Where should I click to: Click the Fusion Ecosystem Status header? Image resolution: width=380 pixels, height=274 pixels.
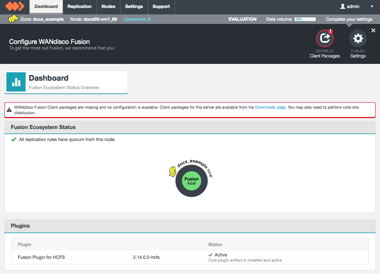point(190,127)
